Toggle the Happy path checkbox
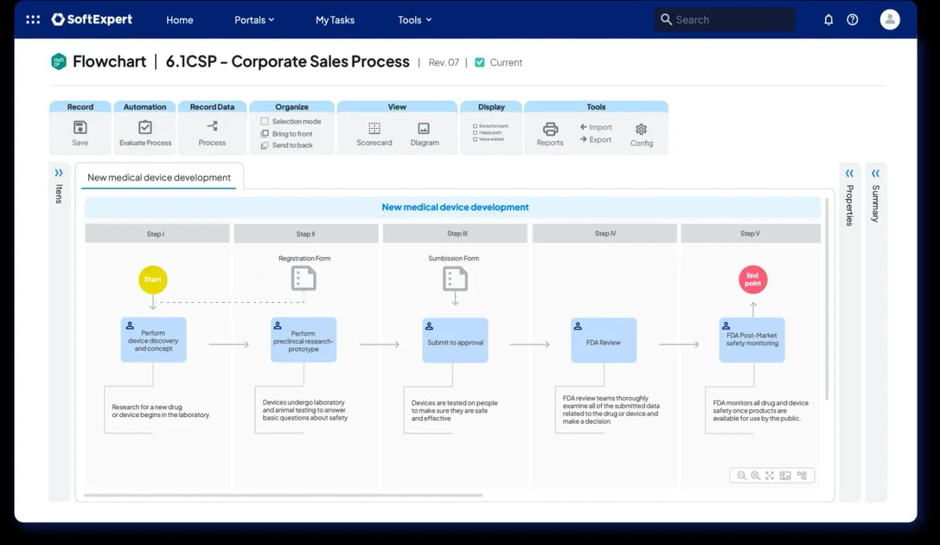This screenshot has width=940, height=545. [475, 132]
